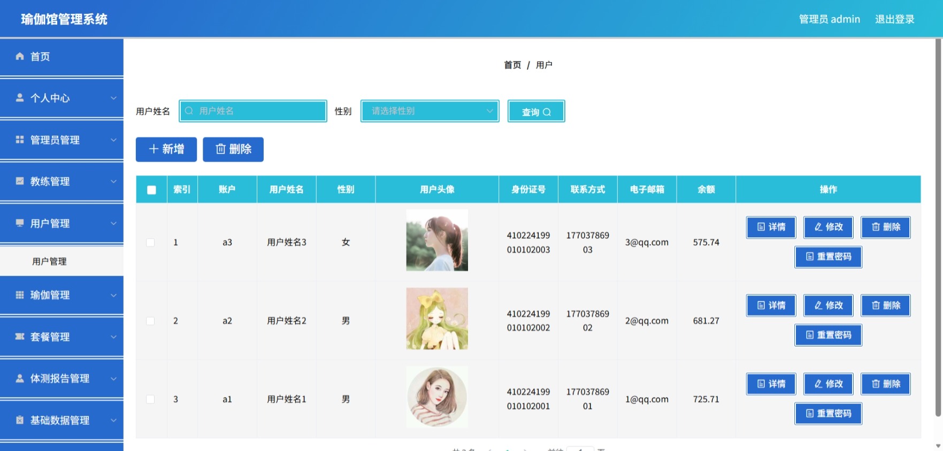Click 删除 for user a2 row

click(x=886, y=306)
